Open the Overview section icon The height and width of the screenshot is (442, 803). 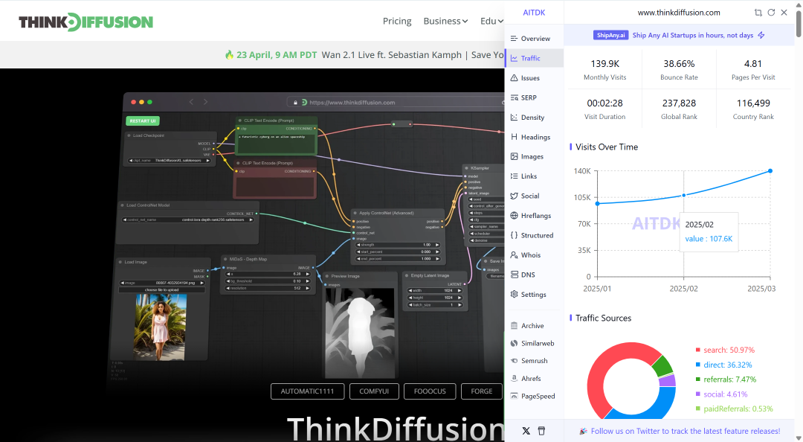tap(514, 39)
